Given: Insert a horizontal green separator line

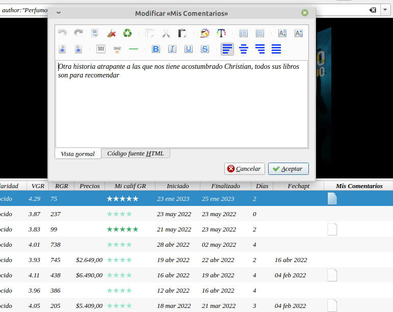Looking at the screenshot, I should [134, 49].
